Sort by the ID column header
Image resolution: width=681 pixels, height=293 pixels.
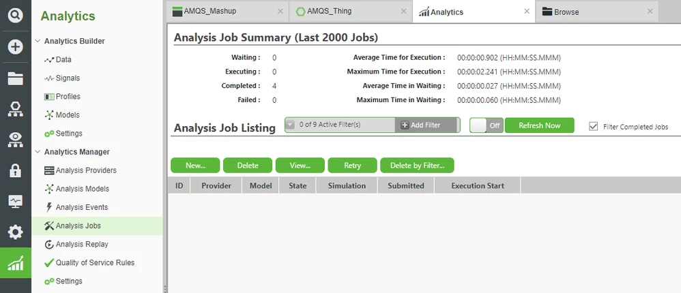point(179,185)
